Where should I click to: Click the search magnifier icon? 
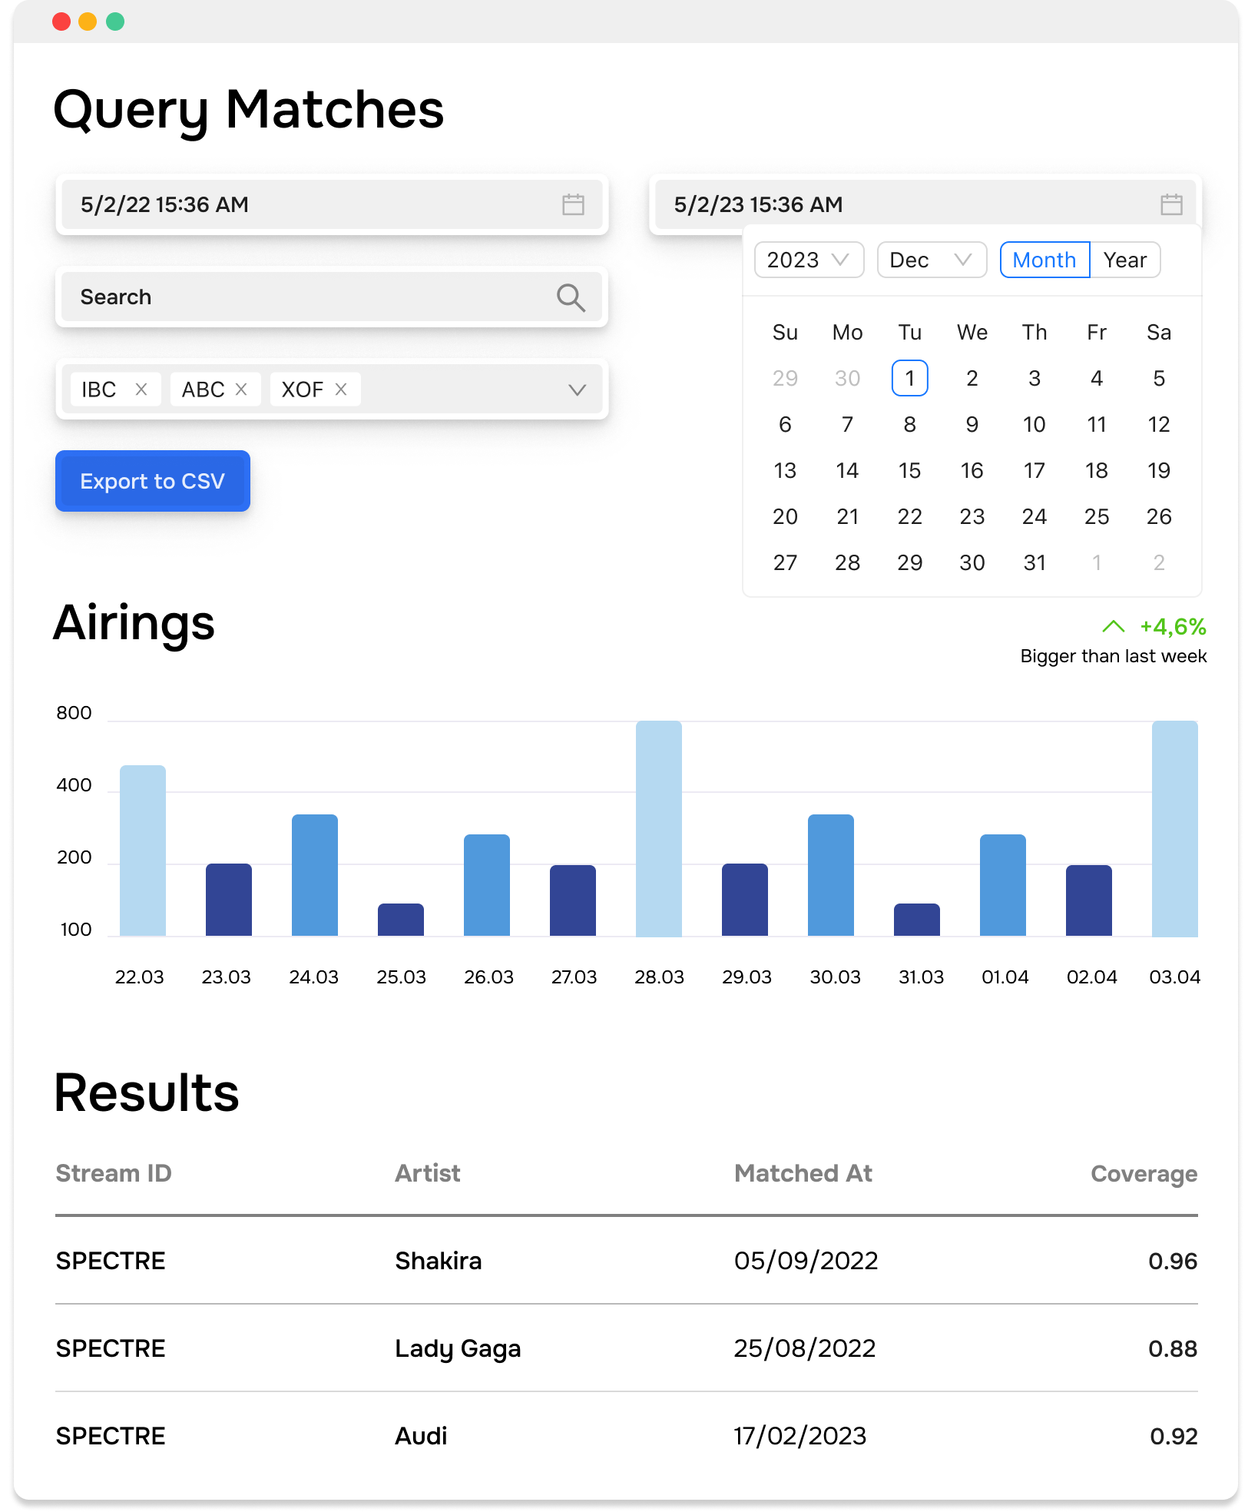[571, 297]
